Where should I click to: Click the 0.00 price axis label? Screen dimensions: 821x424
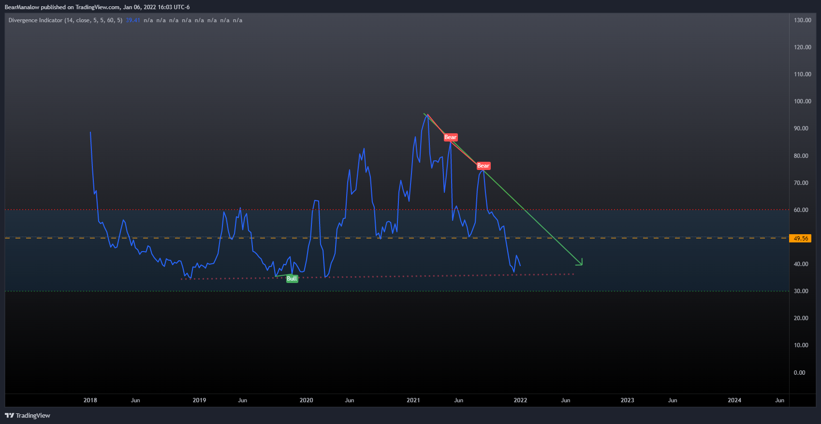tap(800, 373)
